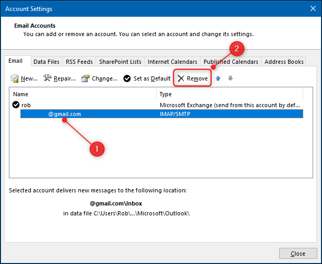Click the IMAP/SMTP type cell
Screen dimensions: 322x264
[x=175, y=114]
